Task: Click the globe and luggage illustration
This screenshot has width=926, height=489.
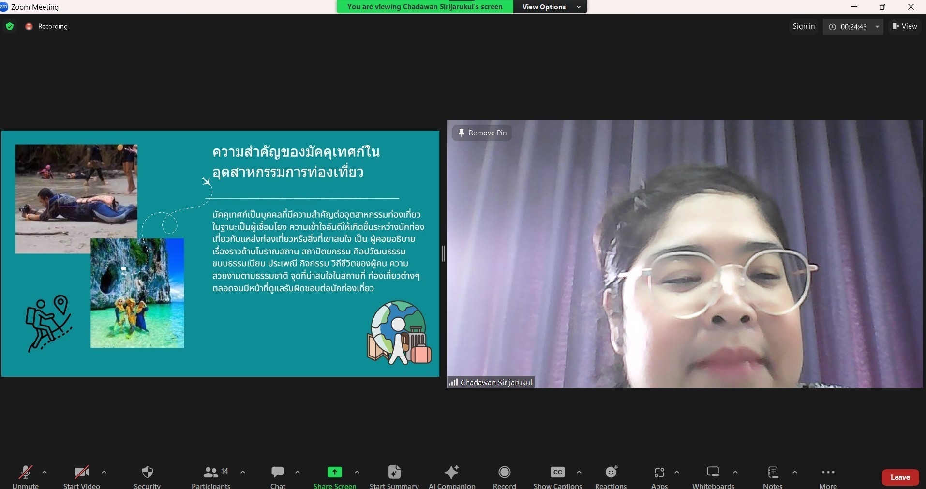Action: point(399,332)
